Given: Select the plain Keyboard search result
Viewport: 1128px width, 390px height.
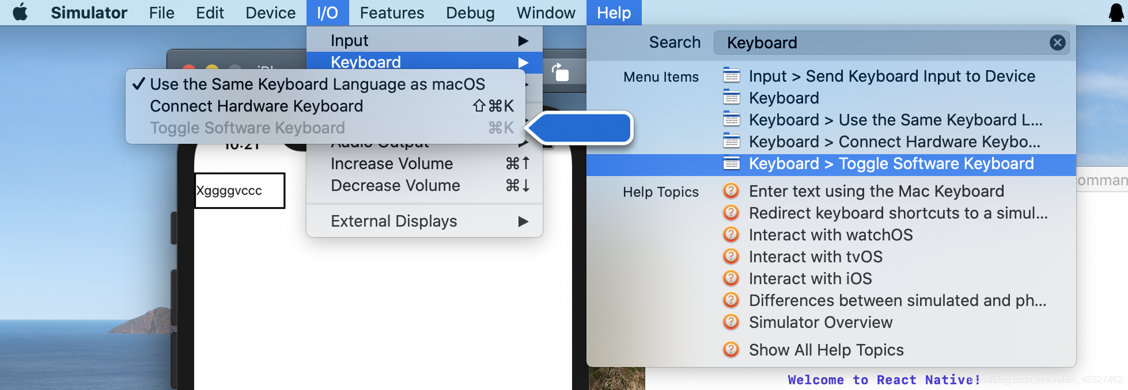Looking at the screenshot, I should point(783,98).
